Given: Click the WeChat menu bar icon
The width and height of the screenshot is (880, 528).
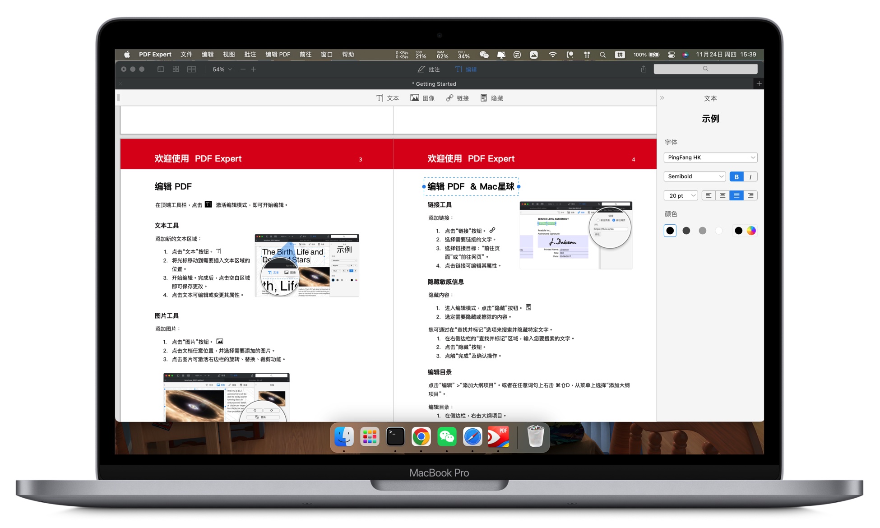Looking at the screenshot, I should point(484,55).
